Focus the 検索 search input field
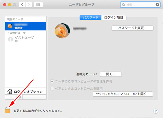Image resolution: width=163 pixels, height=118 pixels. coord(140,5)
